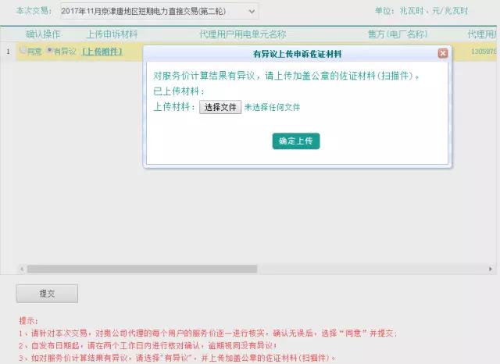
Task: Click the 确认操作 column header
Action: point(43,34)
